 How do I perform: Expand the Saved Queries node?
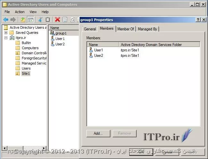point(6,33)
